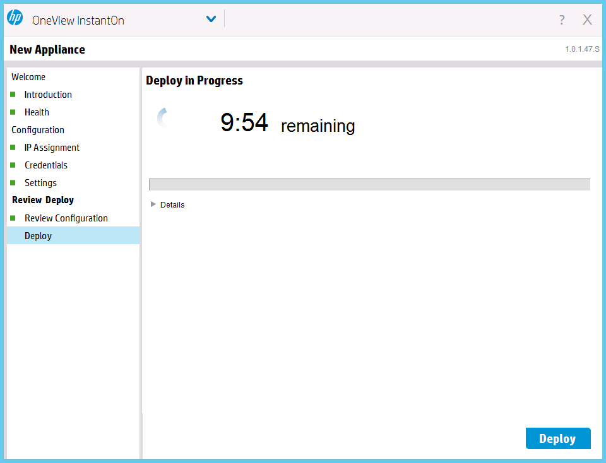
Task: Click the New Appliance heading
Action: 47,49
